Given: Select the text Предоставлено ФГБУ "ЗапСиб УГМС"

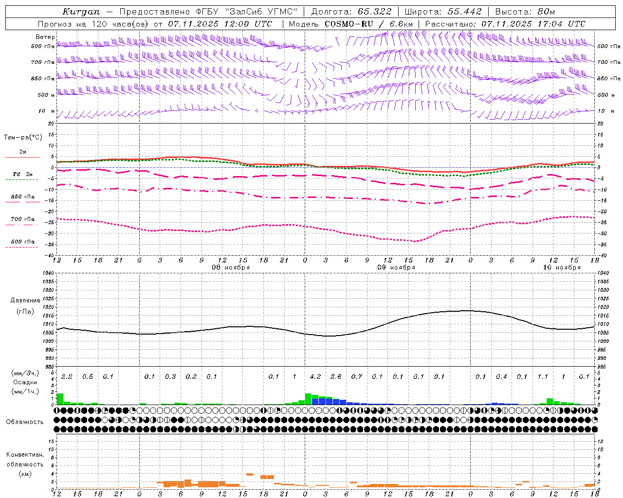Looking at the screenshot, I should [208, 12].
